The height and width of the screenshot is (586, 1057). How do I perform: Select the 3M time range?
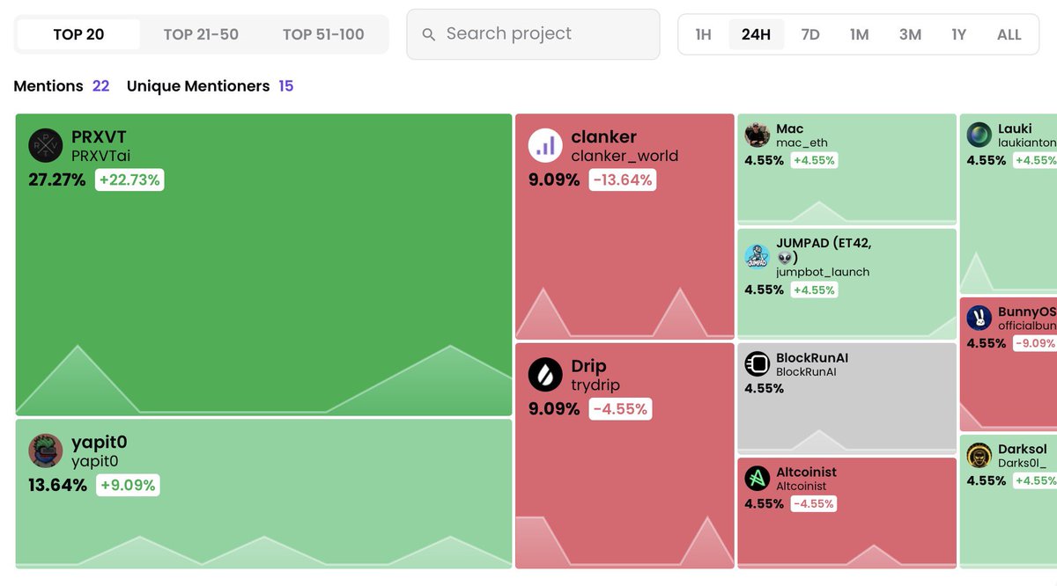click(910, 34)
